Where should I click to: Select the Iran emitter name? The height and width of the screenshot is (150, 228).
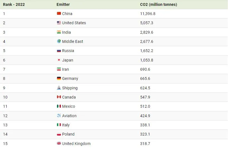[x=66, y=69]
